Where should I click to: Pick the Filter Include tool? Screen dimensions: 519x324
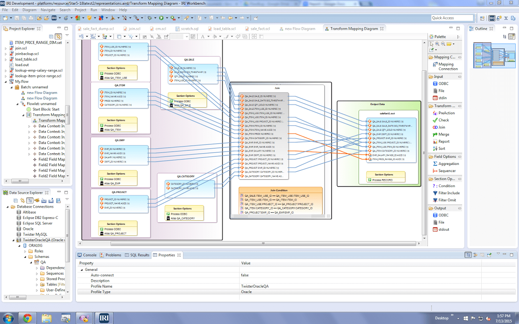[446, 193]
